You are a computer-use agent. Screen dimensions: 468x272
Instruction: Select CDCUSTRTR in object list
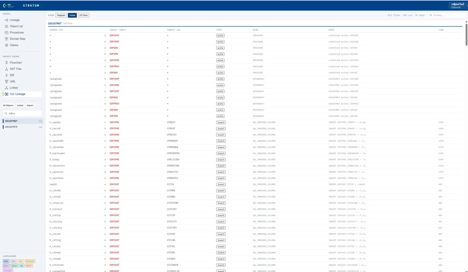[x=23, y=127]
